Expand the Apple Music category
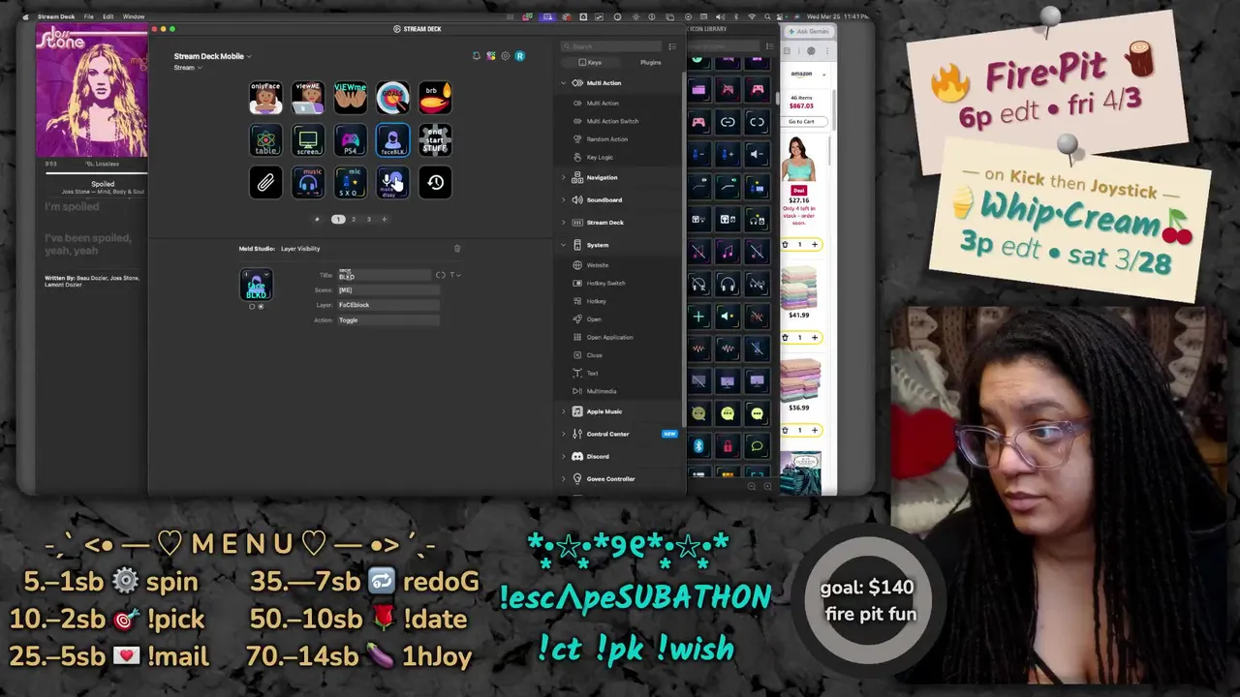This screenshot has height=697, width=1240. pyautogui.click(x=564, y=411)
